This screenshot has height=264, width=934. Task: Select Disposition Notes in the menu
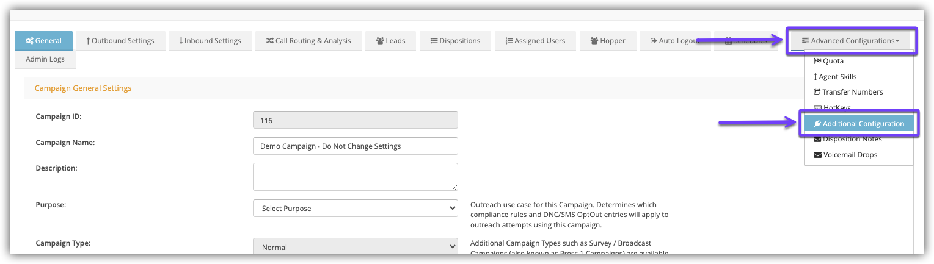[x=852, y=139]
